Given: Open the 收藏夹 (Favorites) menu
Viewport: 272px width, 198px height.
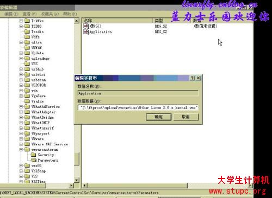Looking at the screenshot, I should tap(50, 14).
